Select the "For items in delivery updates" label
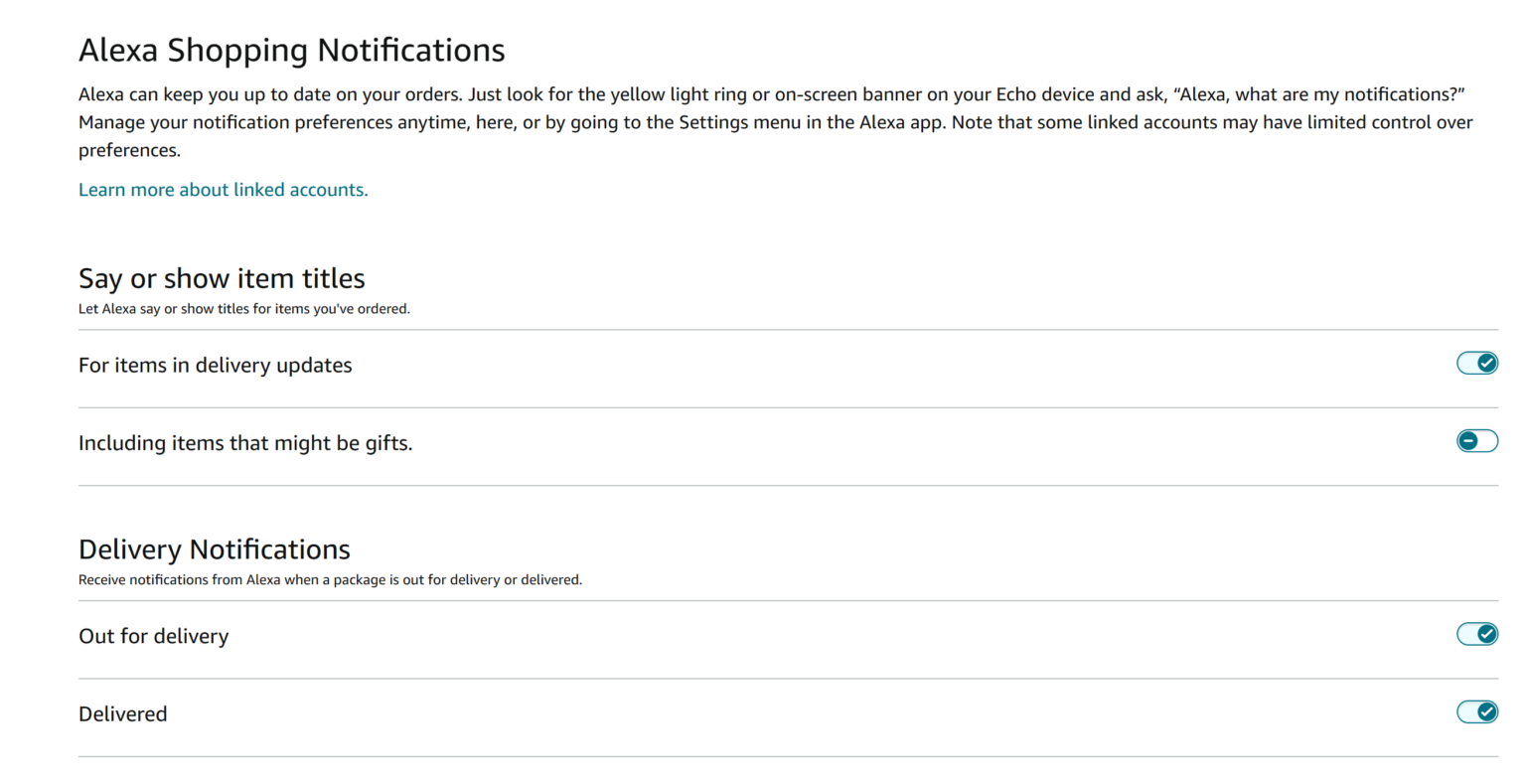 point(215,366)
